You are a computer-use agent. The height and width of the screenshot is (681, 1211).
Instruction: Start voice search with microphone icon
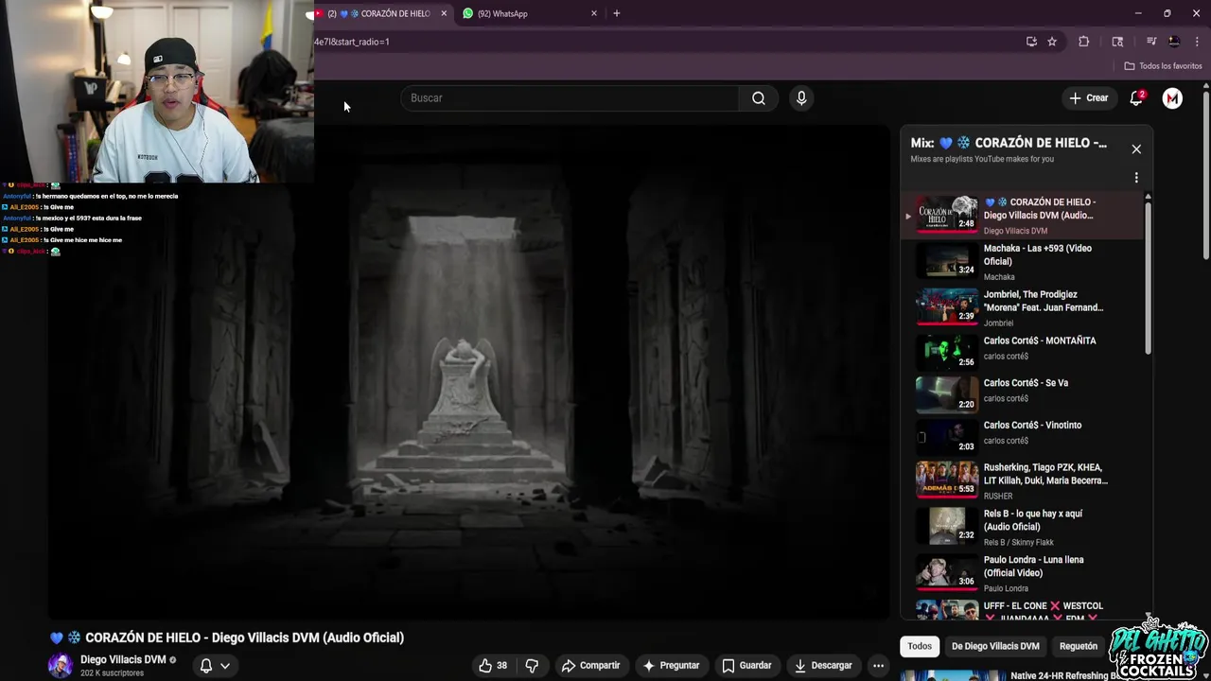point(801,98)
